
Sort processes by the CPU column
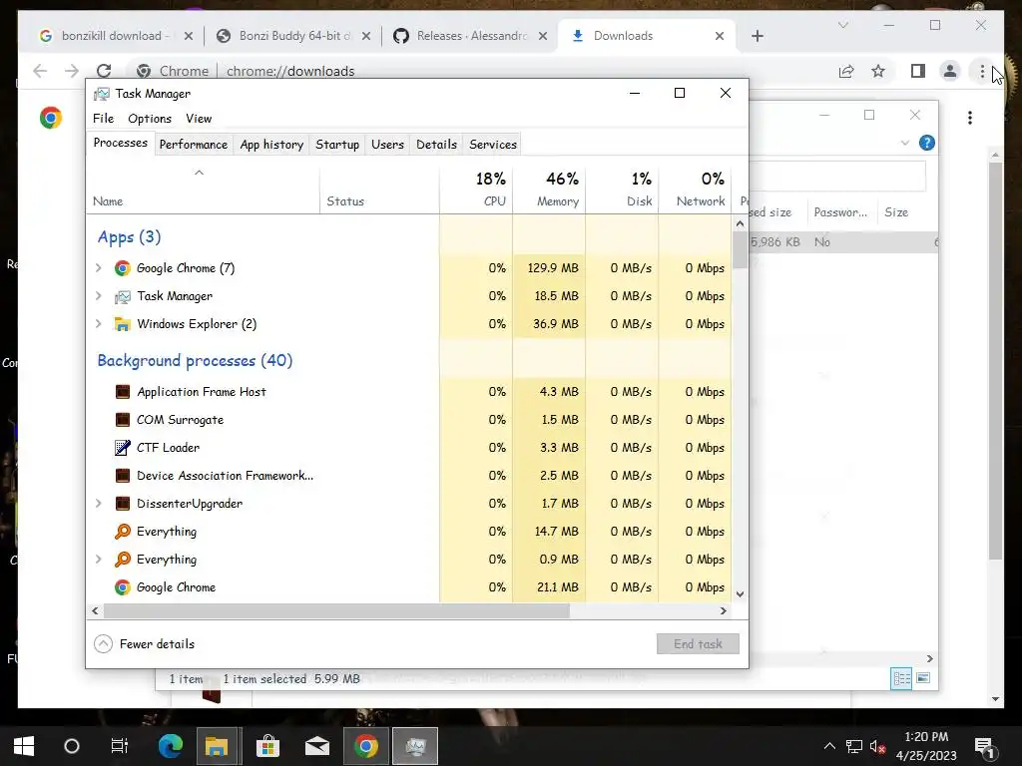coord(476,189)
